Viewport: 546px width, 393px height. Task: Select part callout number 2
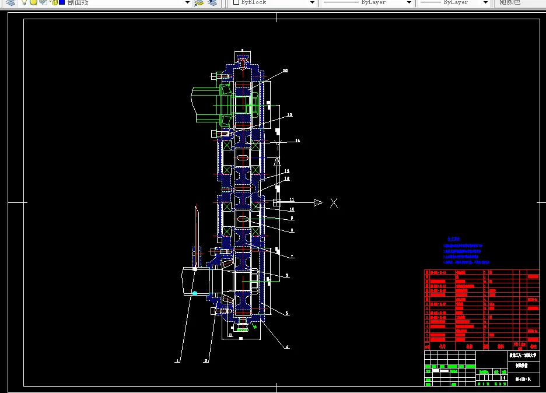click(x=206, y=361)
